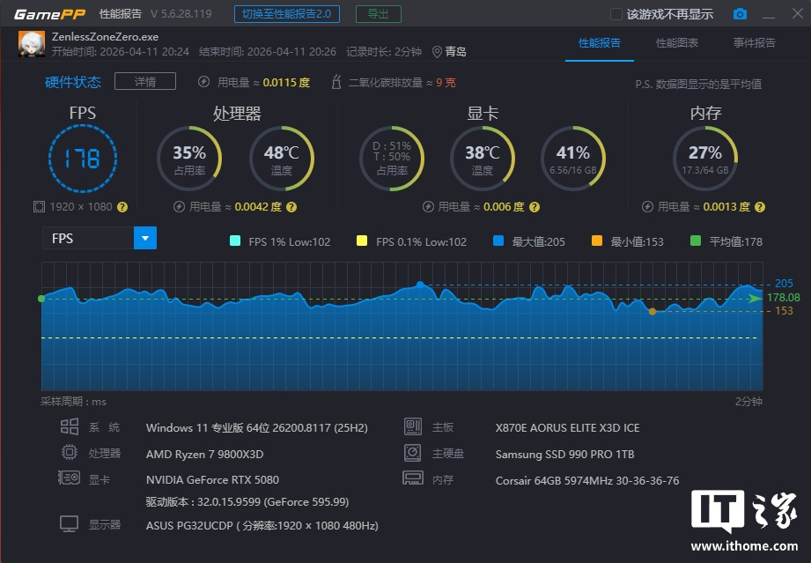Click the resolution help question mark icon
Screen dimensions: 811x563
coord(122,207)
